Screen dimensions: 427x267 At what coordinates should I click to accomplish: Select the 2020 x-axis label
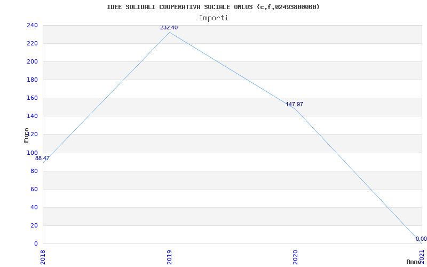pyautogui.click(x=296, y=257)
